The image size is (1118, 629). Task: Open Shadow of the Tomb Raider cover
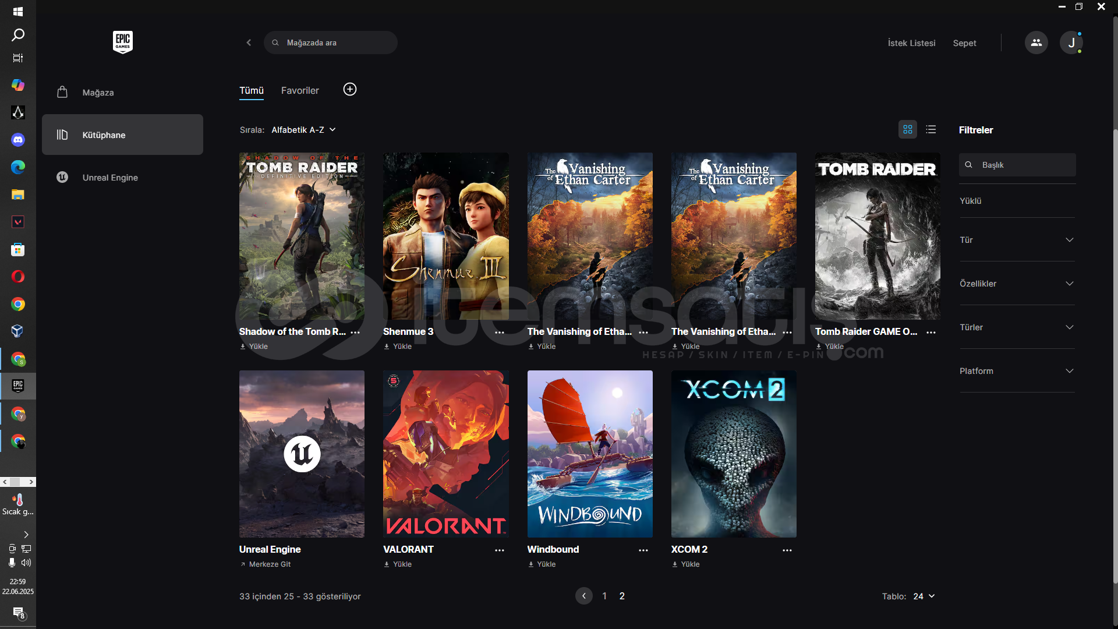(x=302, y=236)
